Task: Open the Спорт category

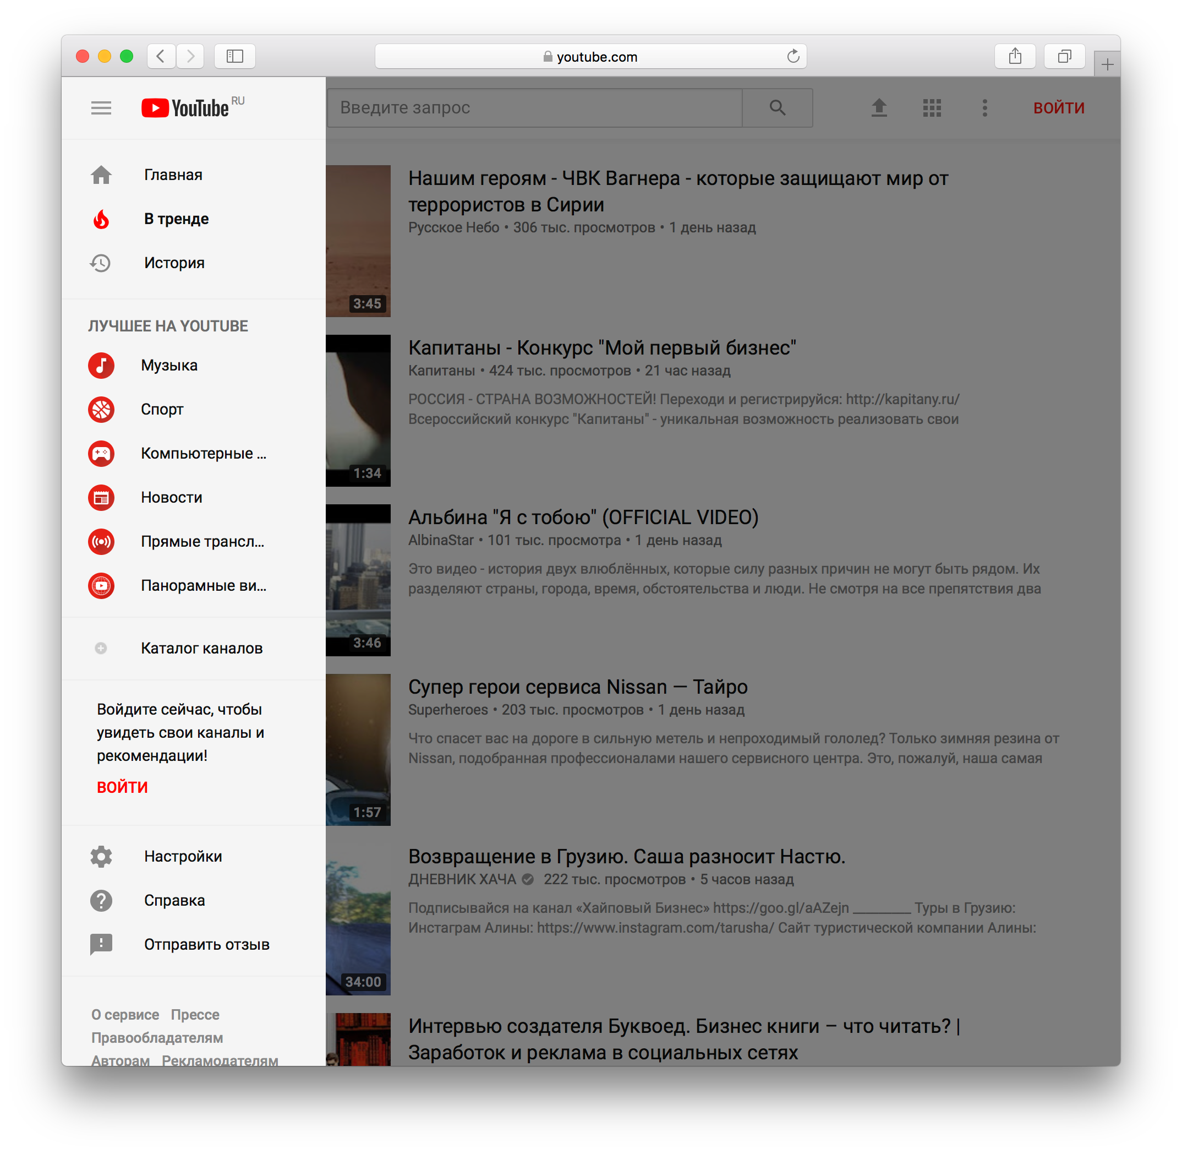Action: (x=162, y=410)
